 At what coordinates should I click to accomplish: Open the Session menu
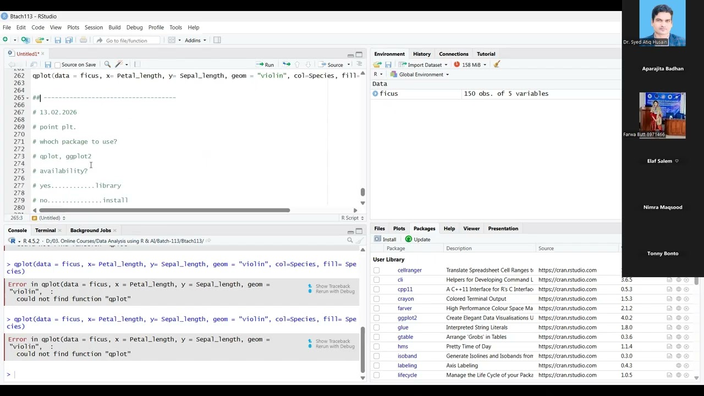(94, 27)
